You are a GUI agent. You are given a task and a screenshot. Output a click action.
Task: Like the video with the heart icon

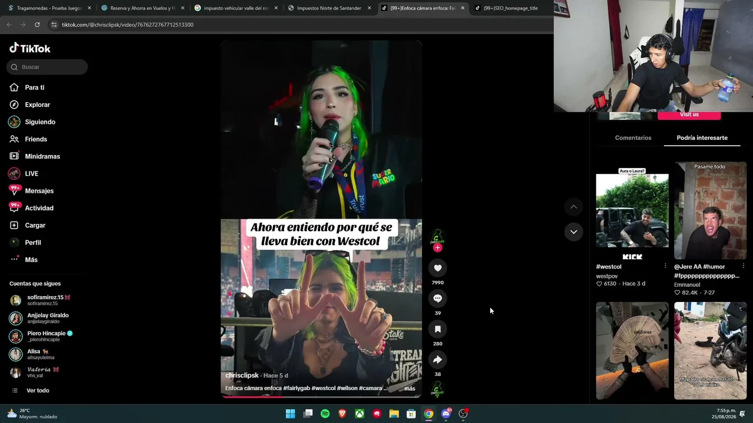(x=438, y=268)
